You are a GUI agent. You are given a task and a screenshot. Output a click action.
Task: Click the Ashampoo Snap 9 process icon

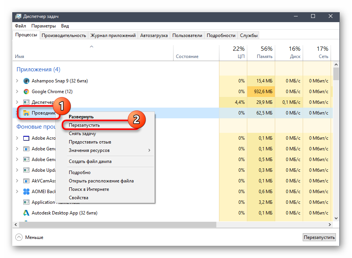[26, 81]
